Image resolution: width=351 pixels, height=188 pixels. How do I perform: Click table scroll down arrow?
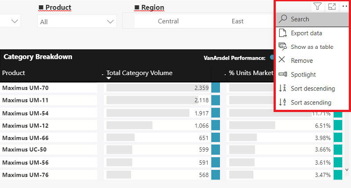point(347,169)
